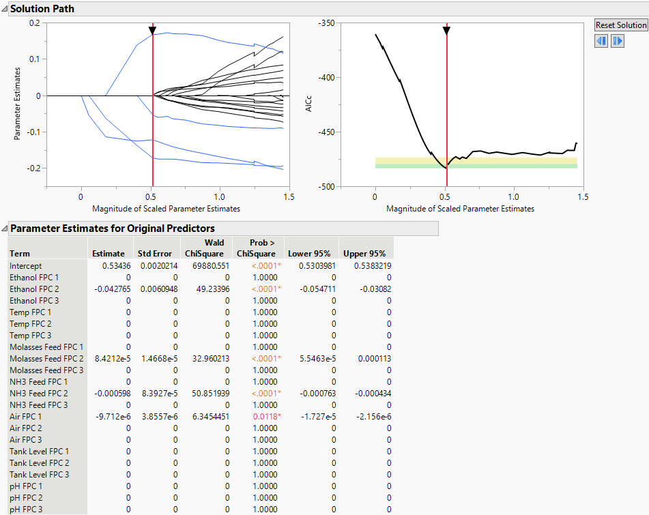Expand the Solution Path disclosure triangle
Screen dimensions: 649x515
coord(5,9)
